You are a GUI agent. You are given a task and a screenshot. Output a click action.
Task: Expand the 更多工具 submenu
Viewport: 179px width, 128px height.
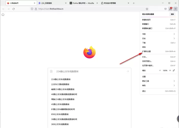(x=159, y=81)
